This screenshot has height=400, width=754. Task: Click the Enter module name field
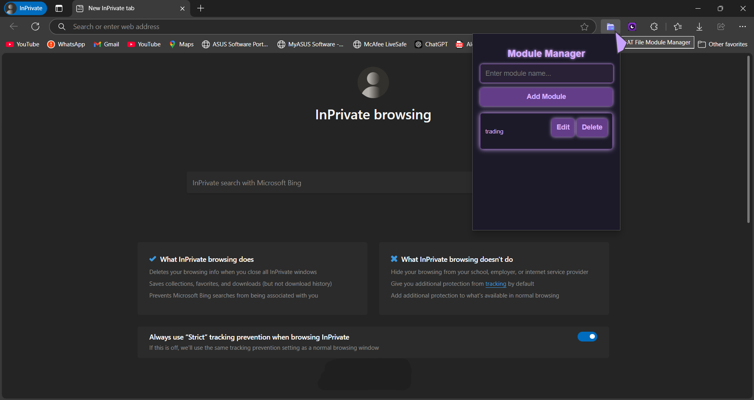(546, 73)
